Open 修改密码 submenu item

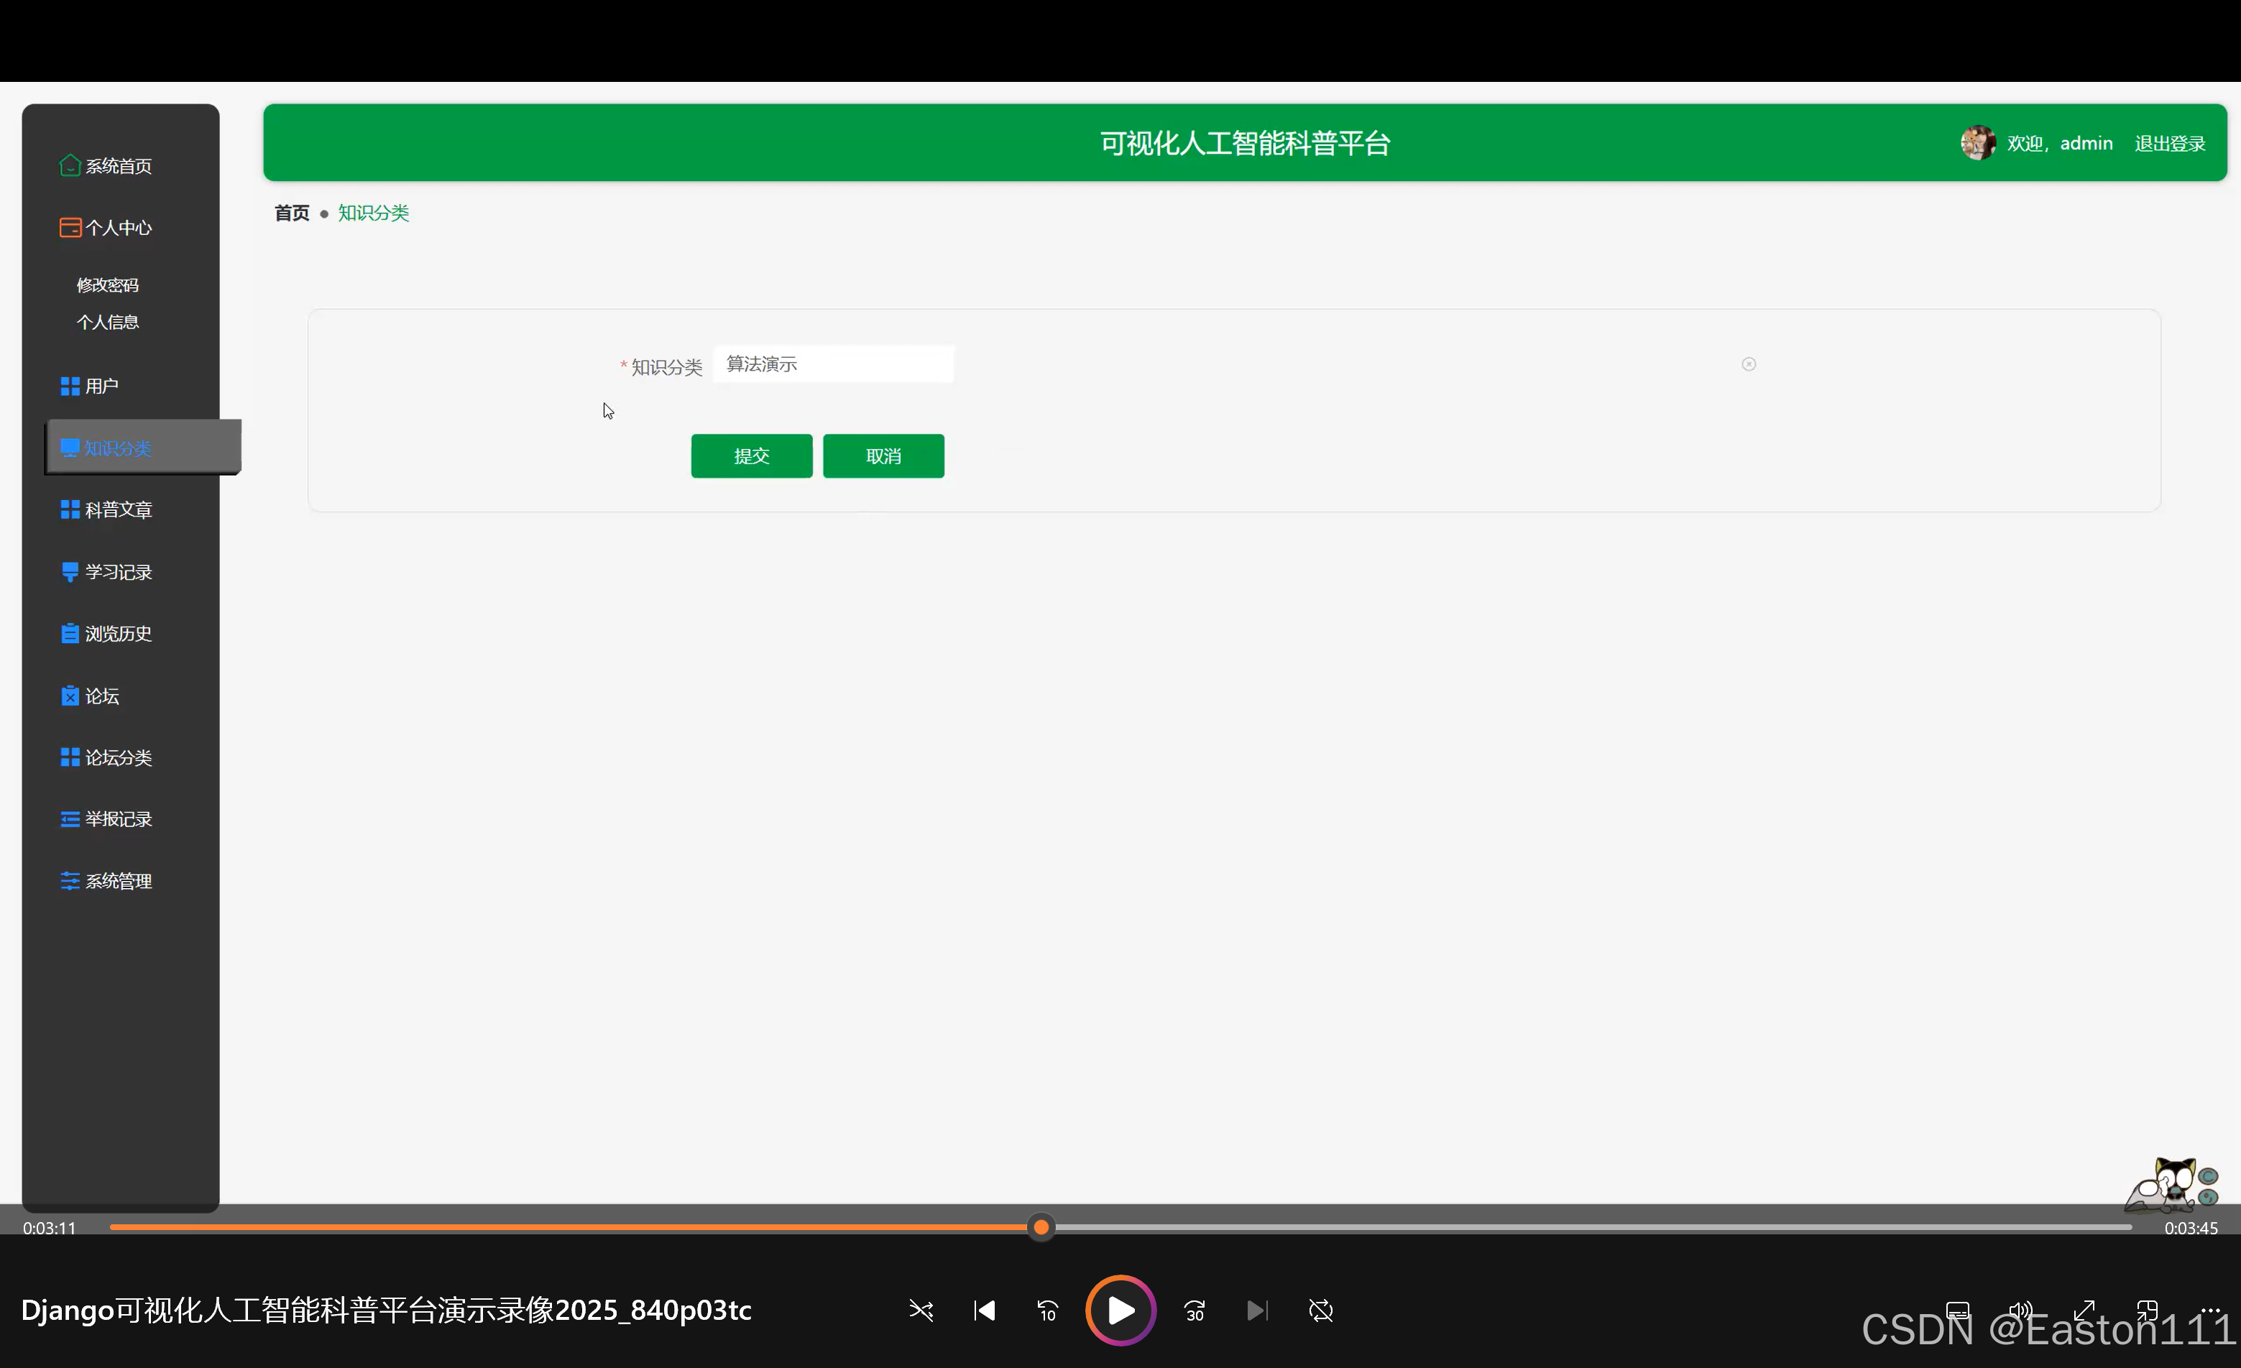(107, 285)
